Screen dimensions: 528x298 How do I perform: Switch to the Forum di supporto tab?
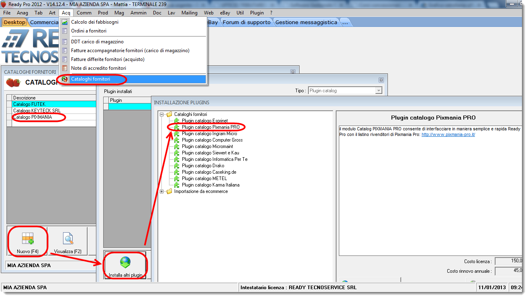247,22
